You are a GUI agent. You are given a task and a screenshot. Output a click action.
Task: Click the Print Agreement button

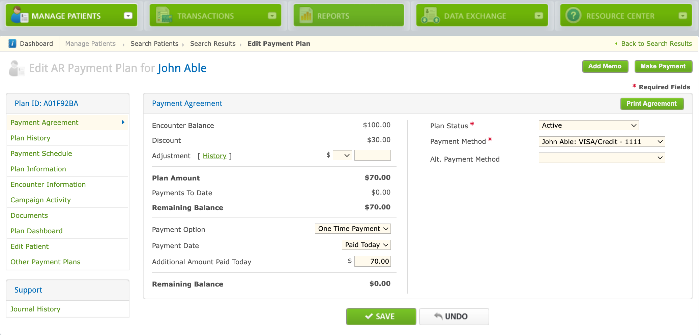tap(651, 104)
